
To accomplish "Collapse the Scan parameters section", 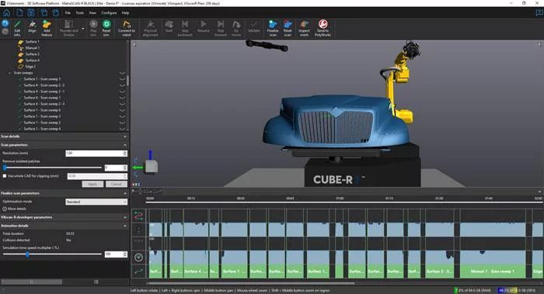I will point(125,145).
